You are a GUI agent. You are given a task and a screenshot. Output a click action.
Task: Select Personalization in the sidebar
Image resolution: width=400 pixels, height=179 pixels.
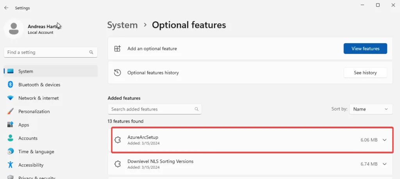click(51, 111)
